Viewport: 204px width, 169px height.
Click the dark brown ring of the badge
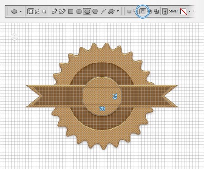coord(102,69)
